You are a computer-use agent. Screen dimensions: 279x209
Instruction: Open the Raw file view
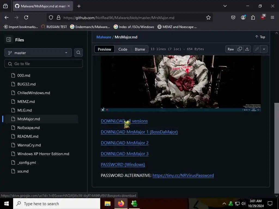coord(231,49)
